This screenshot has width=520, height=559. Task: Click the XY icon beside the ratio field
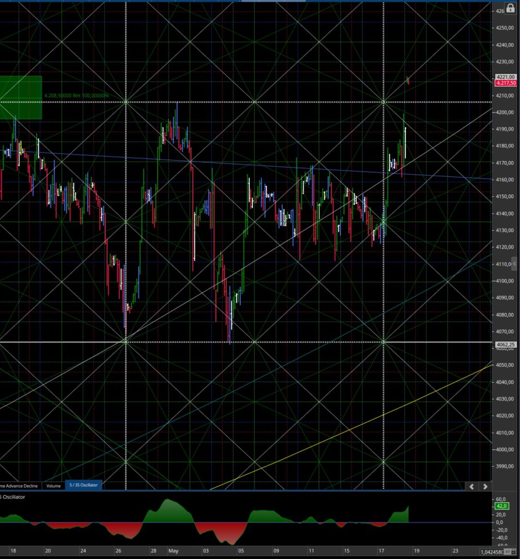[509, 552]
